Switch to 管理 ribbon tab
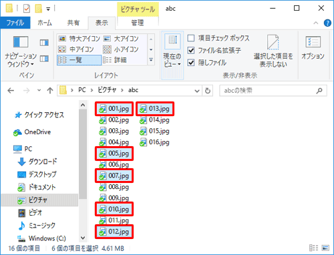This screenshot has width=334, height=255. 138,23
